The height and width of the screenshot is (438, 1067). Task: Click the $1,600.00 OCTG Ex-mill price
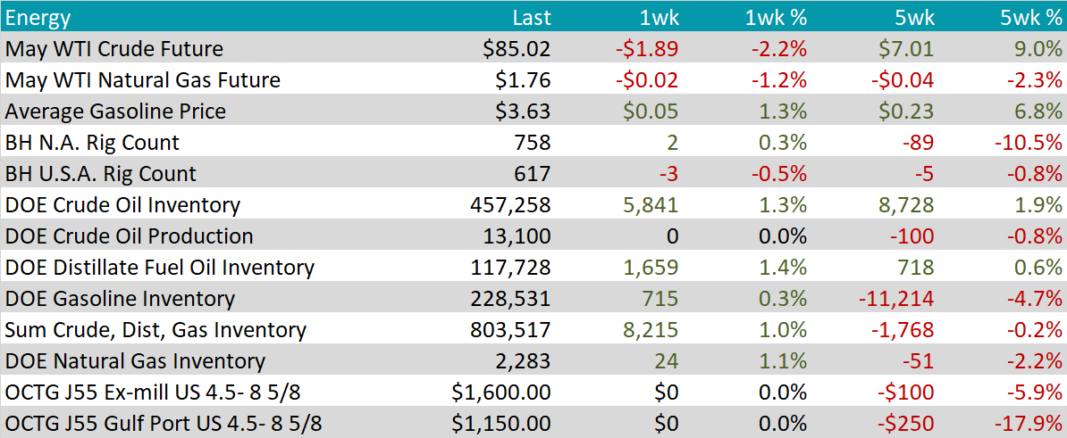[501, 393]
